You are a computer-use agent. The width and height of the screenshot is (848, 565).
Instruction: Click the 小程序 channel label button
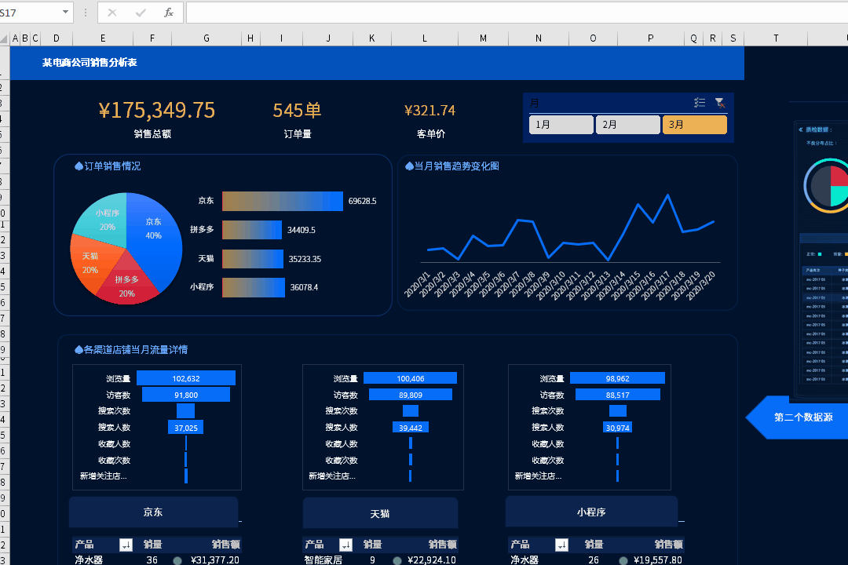tap(591, 512)
